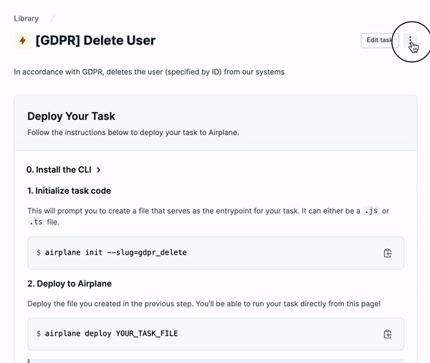Image resolution: width=430 pixels, height=363 pixels.
Task: Copy the airplane init command
Action: click(388, 253)
